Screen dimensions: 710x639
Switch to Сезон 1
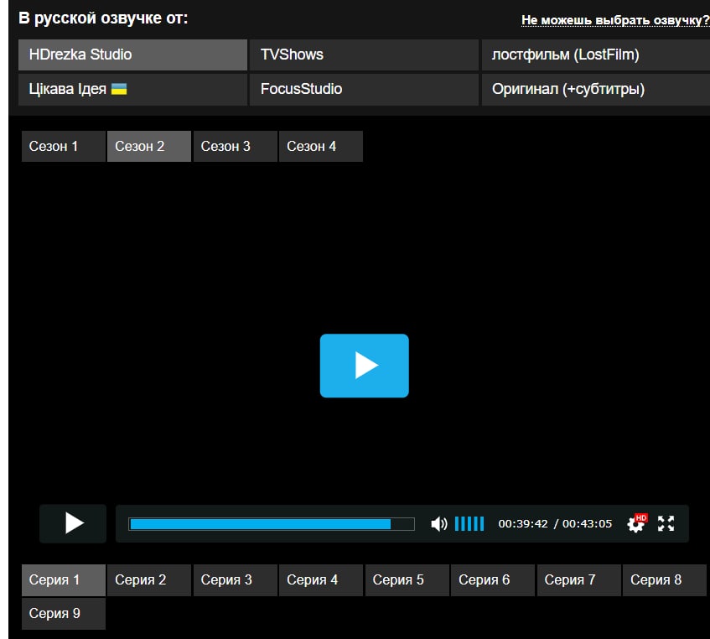tap(64, 146)
